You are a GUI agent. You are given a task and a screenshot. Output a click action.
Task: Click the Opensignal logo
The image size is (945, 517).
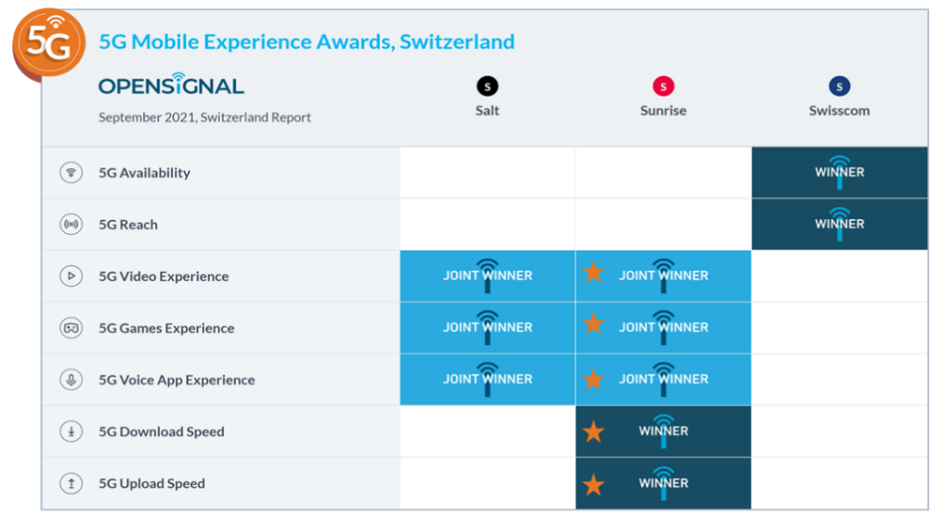click(x=171, y=84)
